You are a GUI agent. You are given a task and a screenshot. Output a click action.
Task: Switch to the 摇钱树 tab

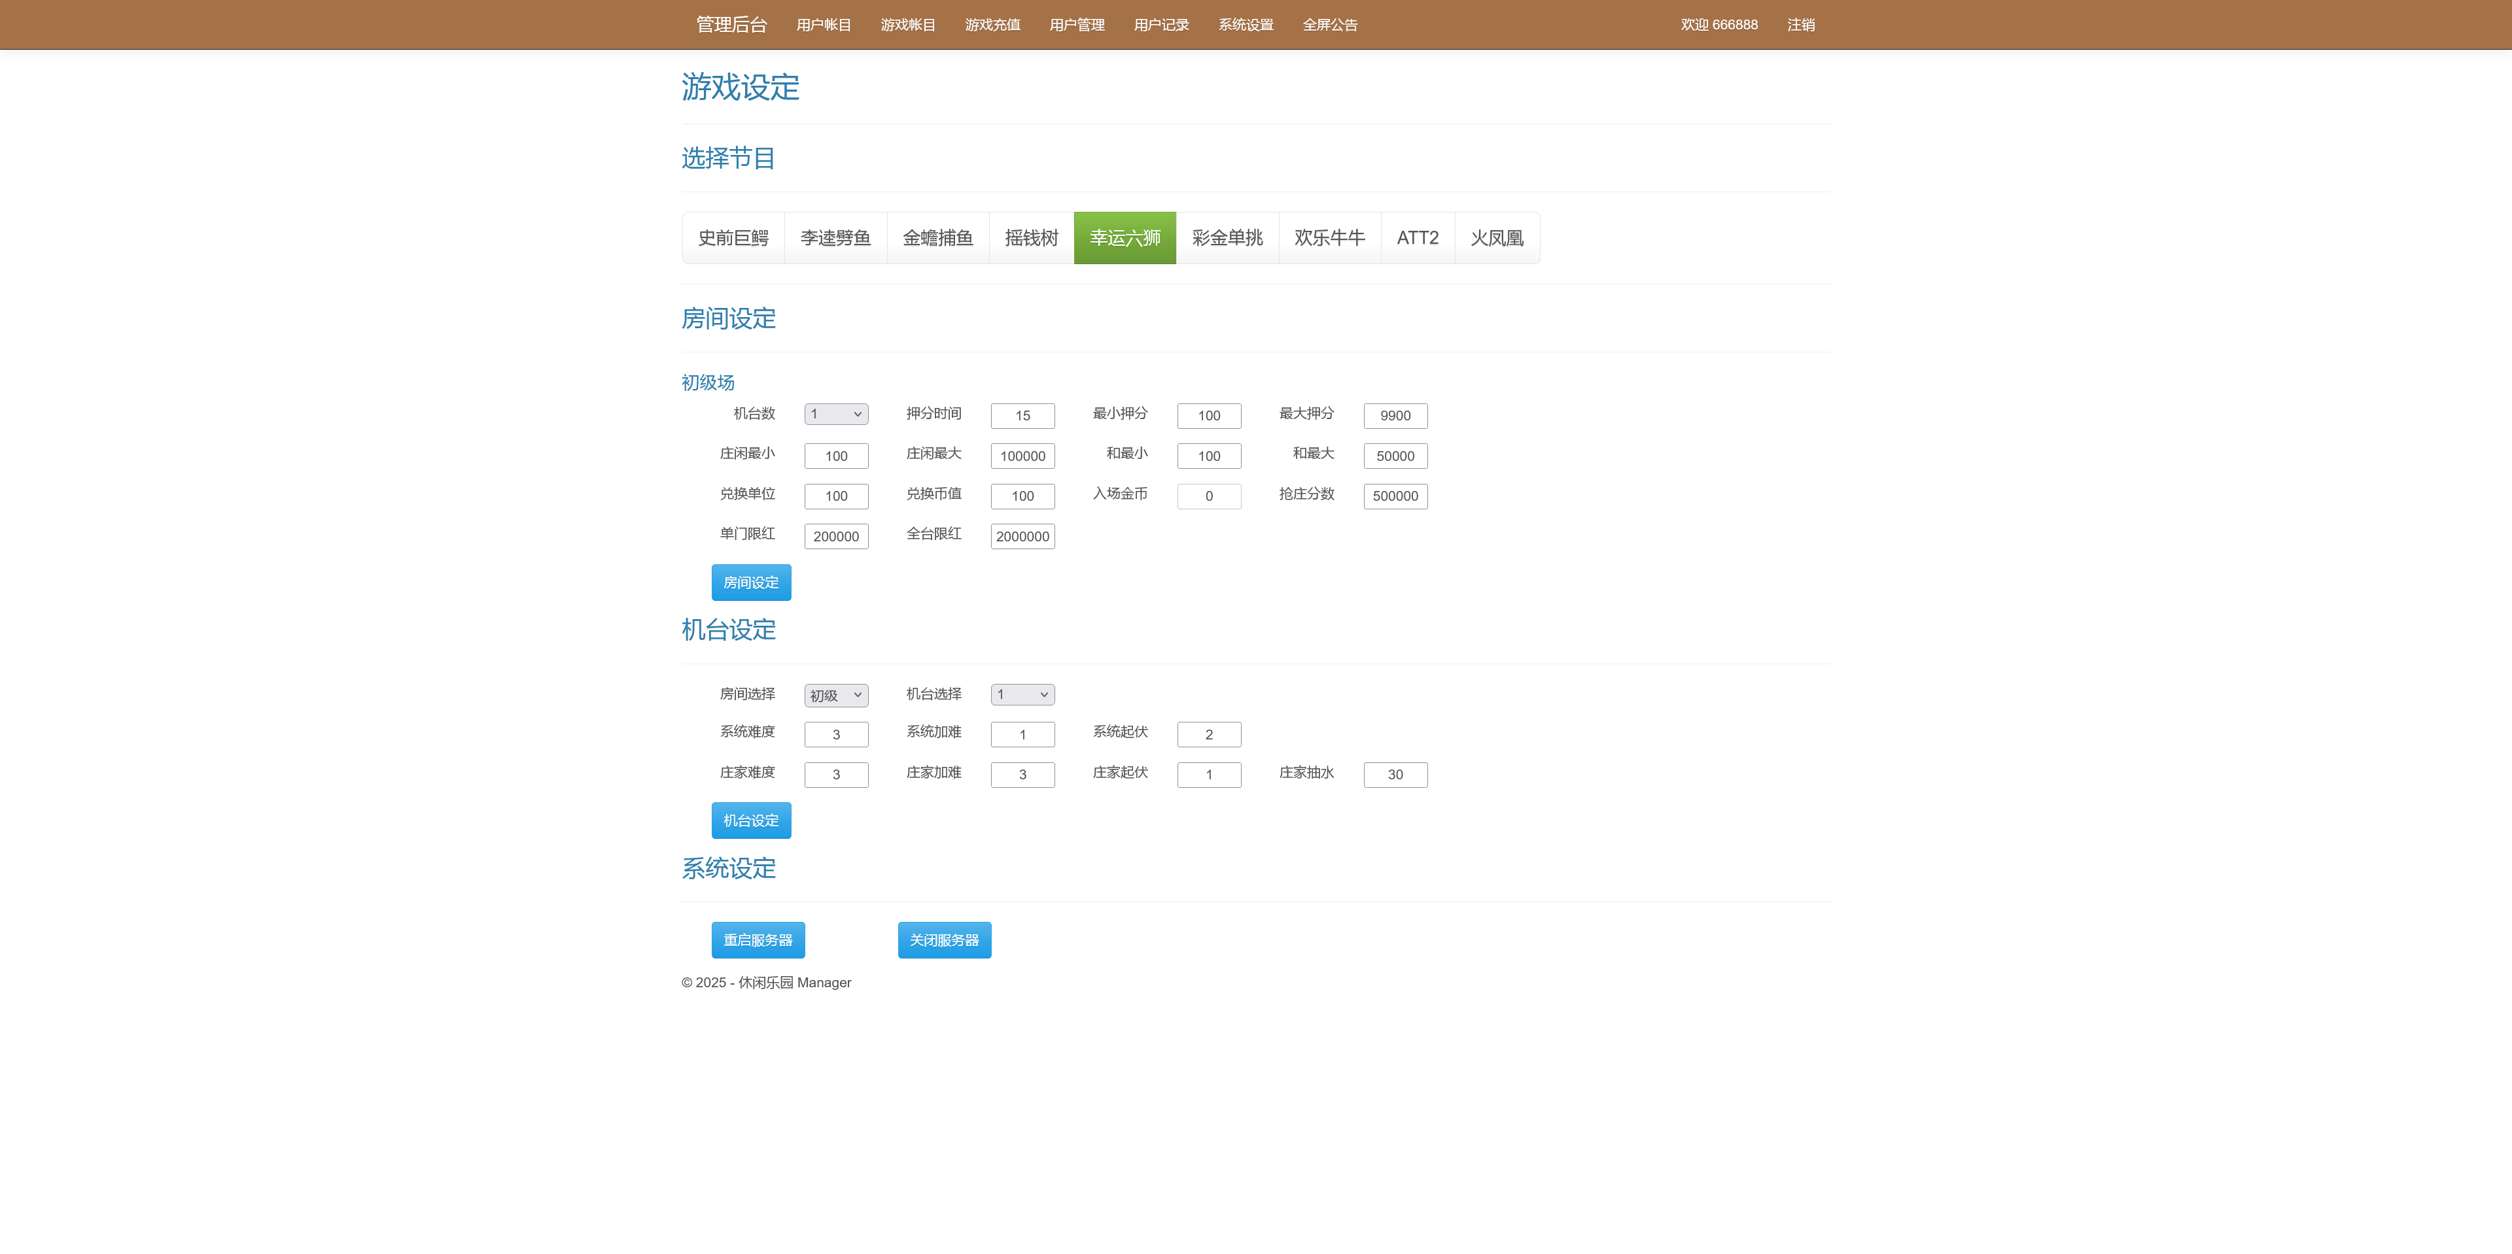(x=1031, y=237)
